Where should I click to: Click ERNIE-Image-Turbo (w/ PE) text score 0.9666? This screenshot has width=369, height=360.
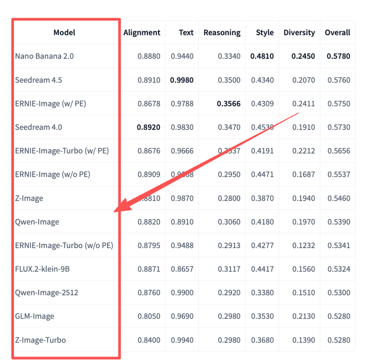(182, 151)
